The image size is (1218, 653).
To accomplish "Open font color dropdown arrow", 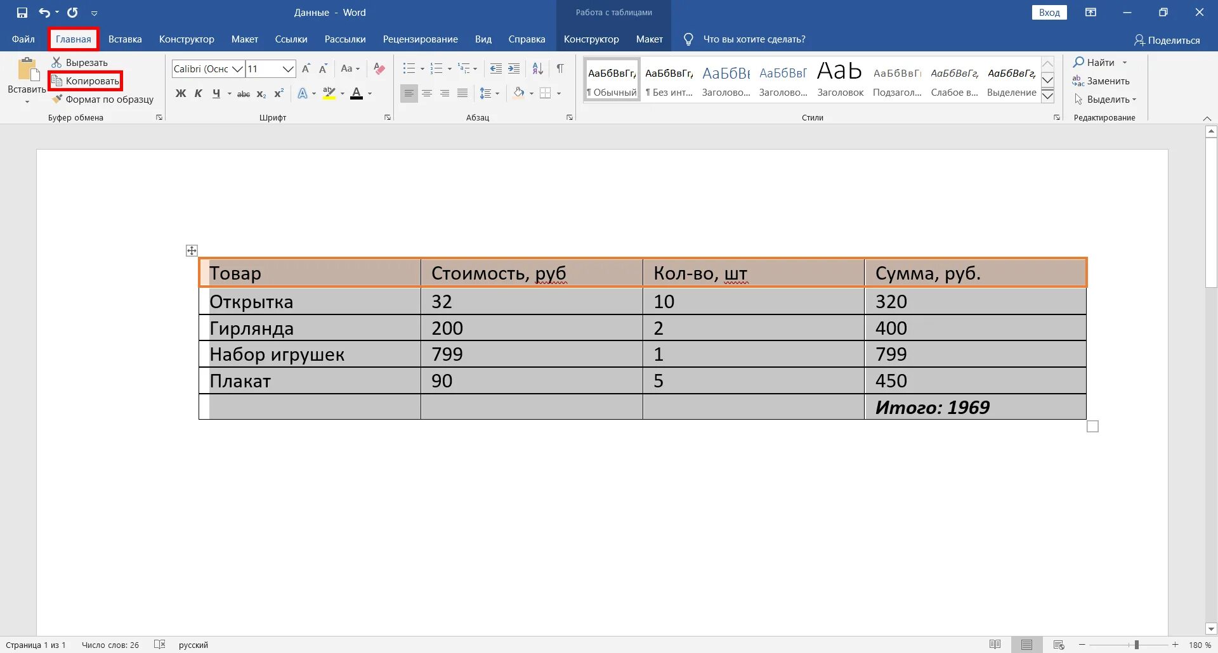I will tap(370, 94).
